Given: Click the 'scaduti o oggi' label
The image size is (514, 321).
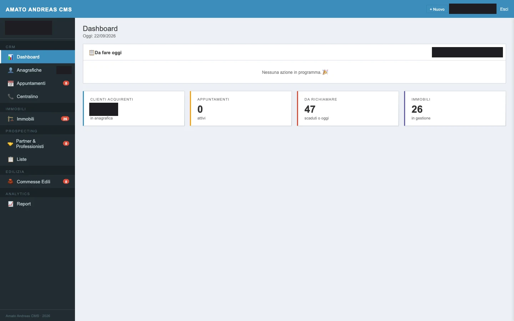Looking at the screenshot, I should (x=317, y=118).
